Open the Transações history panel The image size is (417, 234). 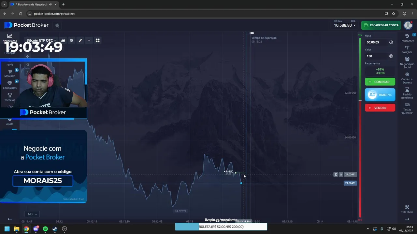pyautogui.click(x=407, y=38)
